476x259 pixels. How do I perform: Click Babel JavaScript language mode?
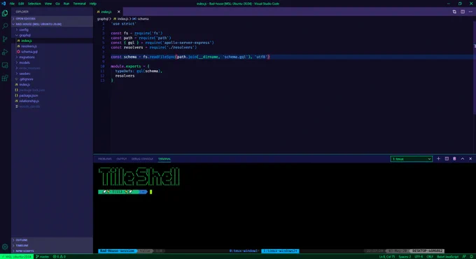pos(448,257)
